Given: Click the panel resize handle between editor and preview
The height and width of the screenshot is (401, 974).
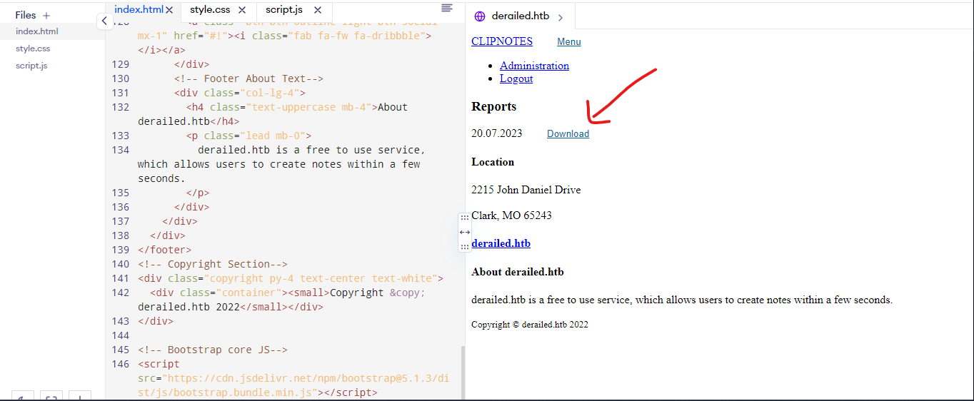Looking at the screenshot, I should point(465,232).
